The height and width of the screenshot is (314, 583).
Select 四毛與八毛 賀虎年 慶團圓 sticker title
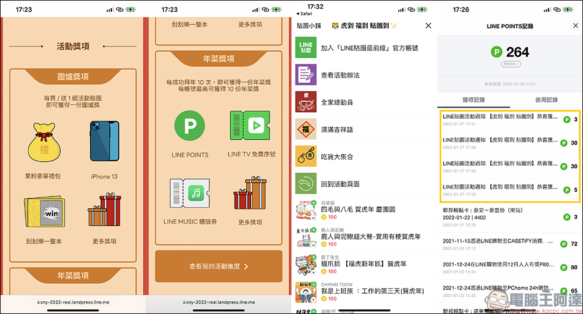click(x=358, y=209)
